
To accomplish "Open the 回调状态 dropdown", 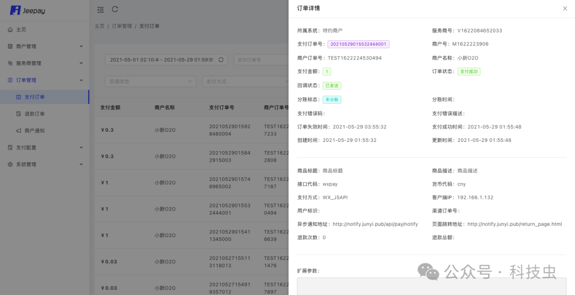I will click(x=151, y=81).
